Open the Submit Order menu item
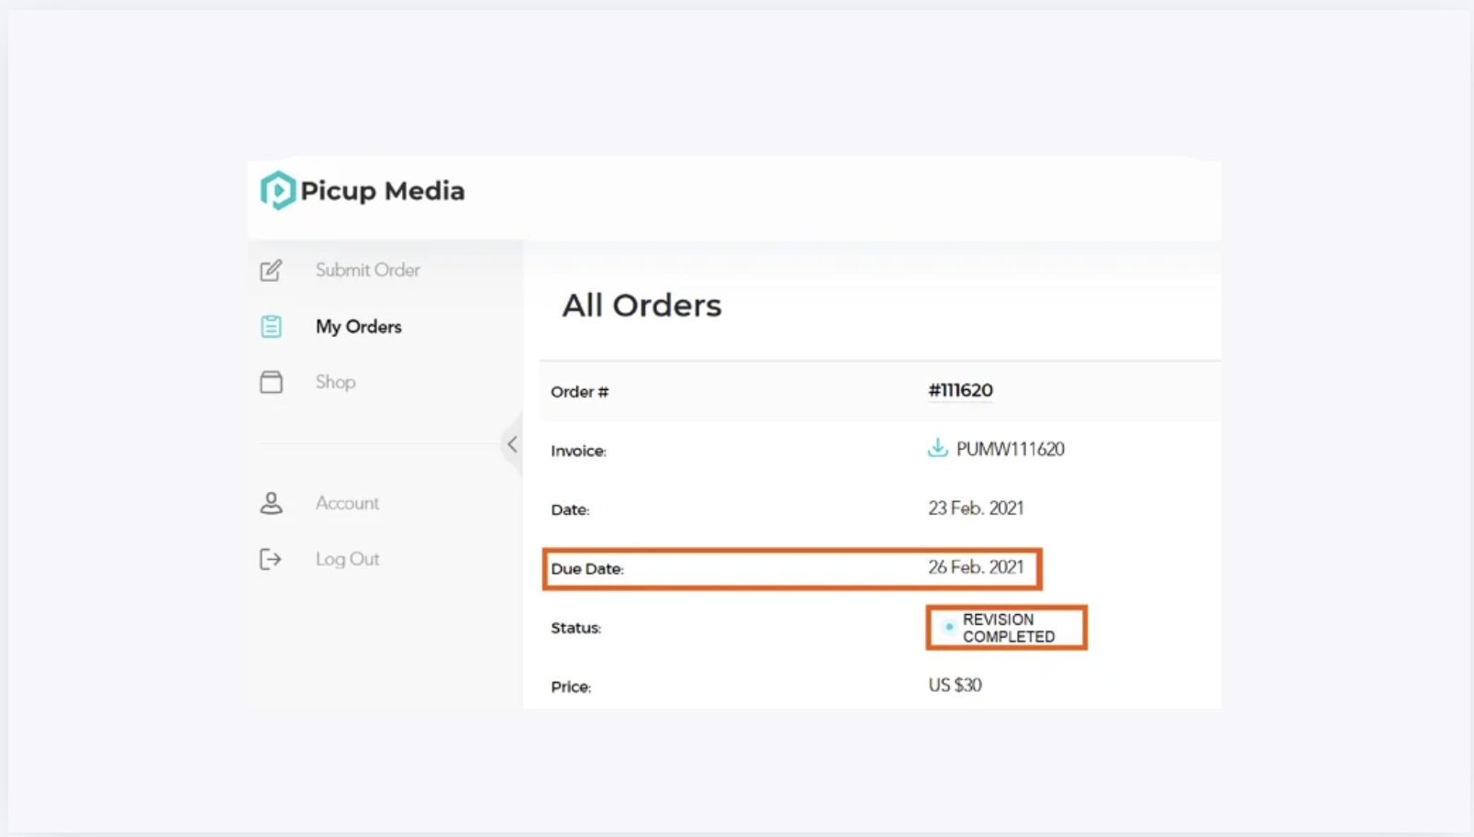1474x837 pixels. click(367, 270)
